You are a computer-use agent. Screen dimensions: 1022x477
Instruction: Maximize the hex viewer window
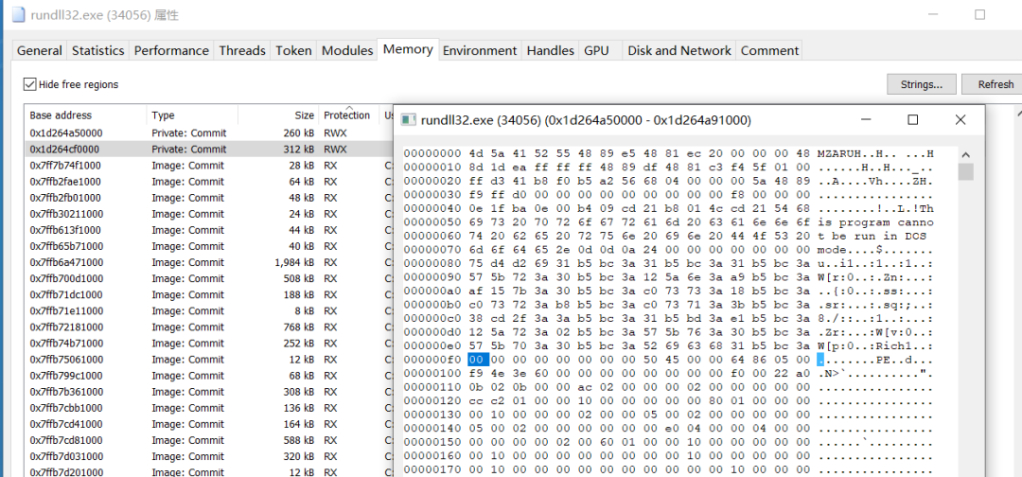click(912, 120)
